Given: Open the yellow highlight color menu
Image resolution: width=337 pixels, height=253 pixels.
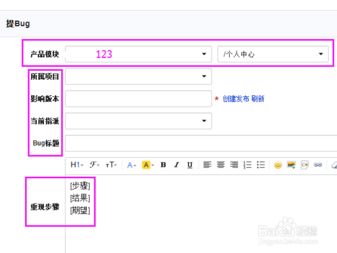Looking at the screenshot, I should click(148, 165).
